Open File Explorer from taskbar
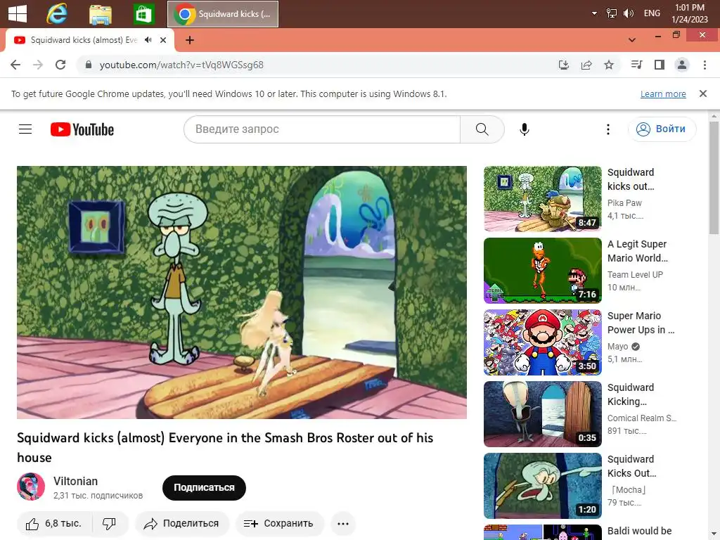 100,14
